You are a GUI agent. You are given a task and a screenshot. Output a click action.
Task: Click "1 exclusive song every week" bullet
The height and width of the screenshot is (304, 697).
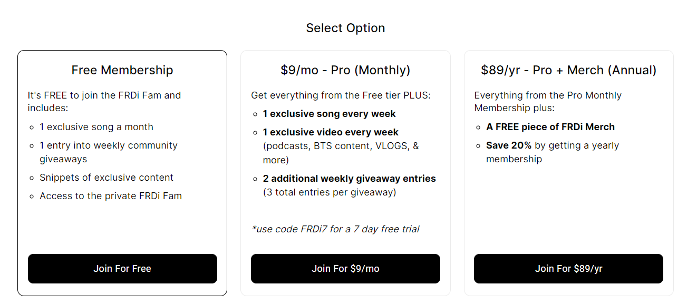(330, 114)
